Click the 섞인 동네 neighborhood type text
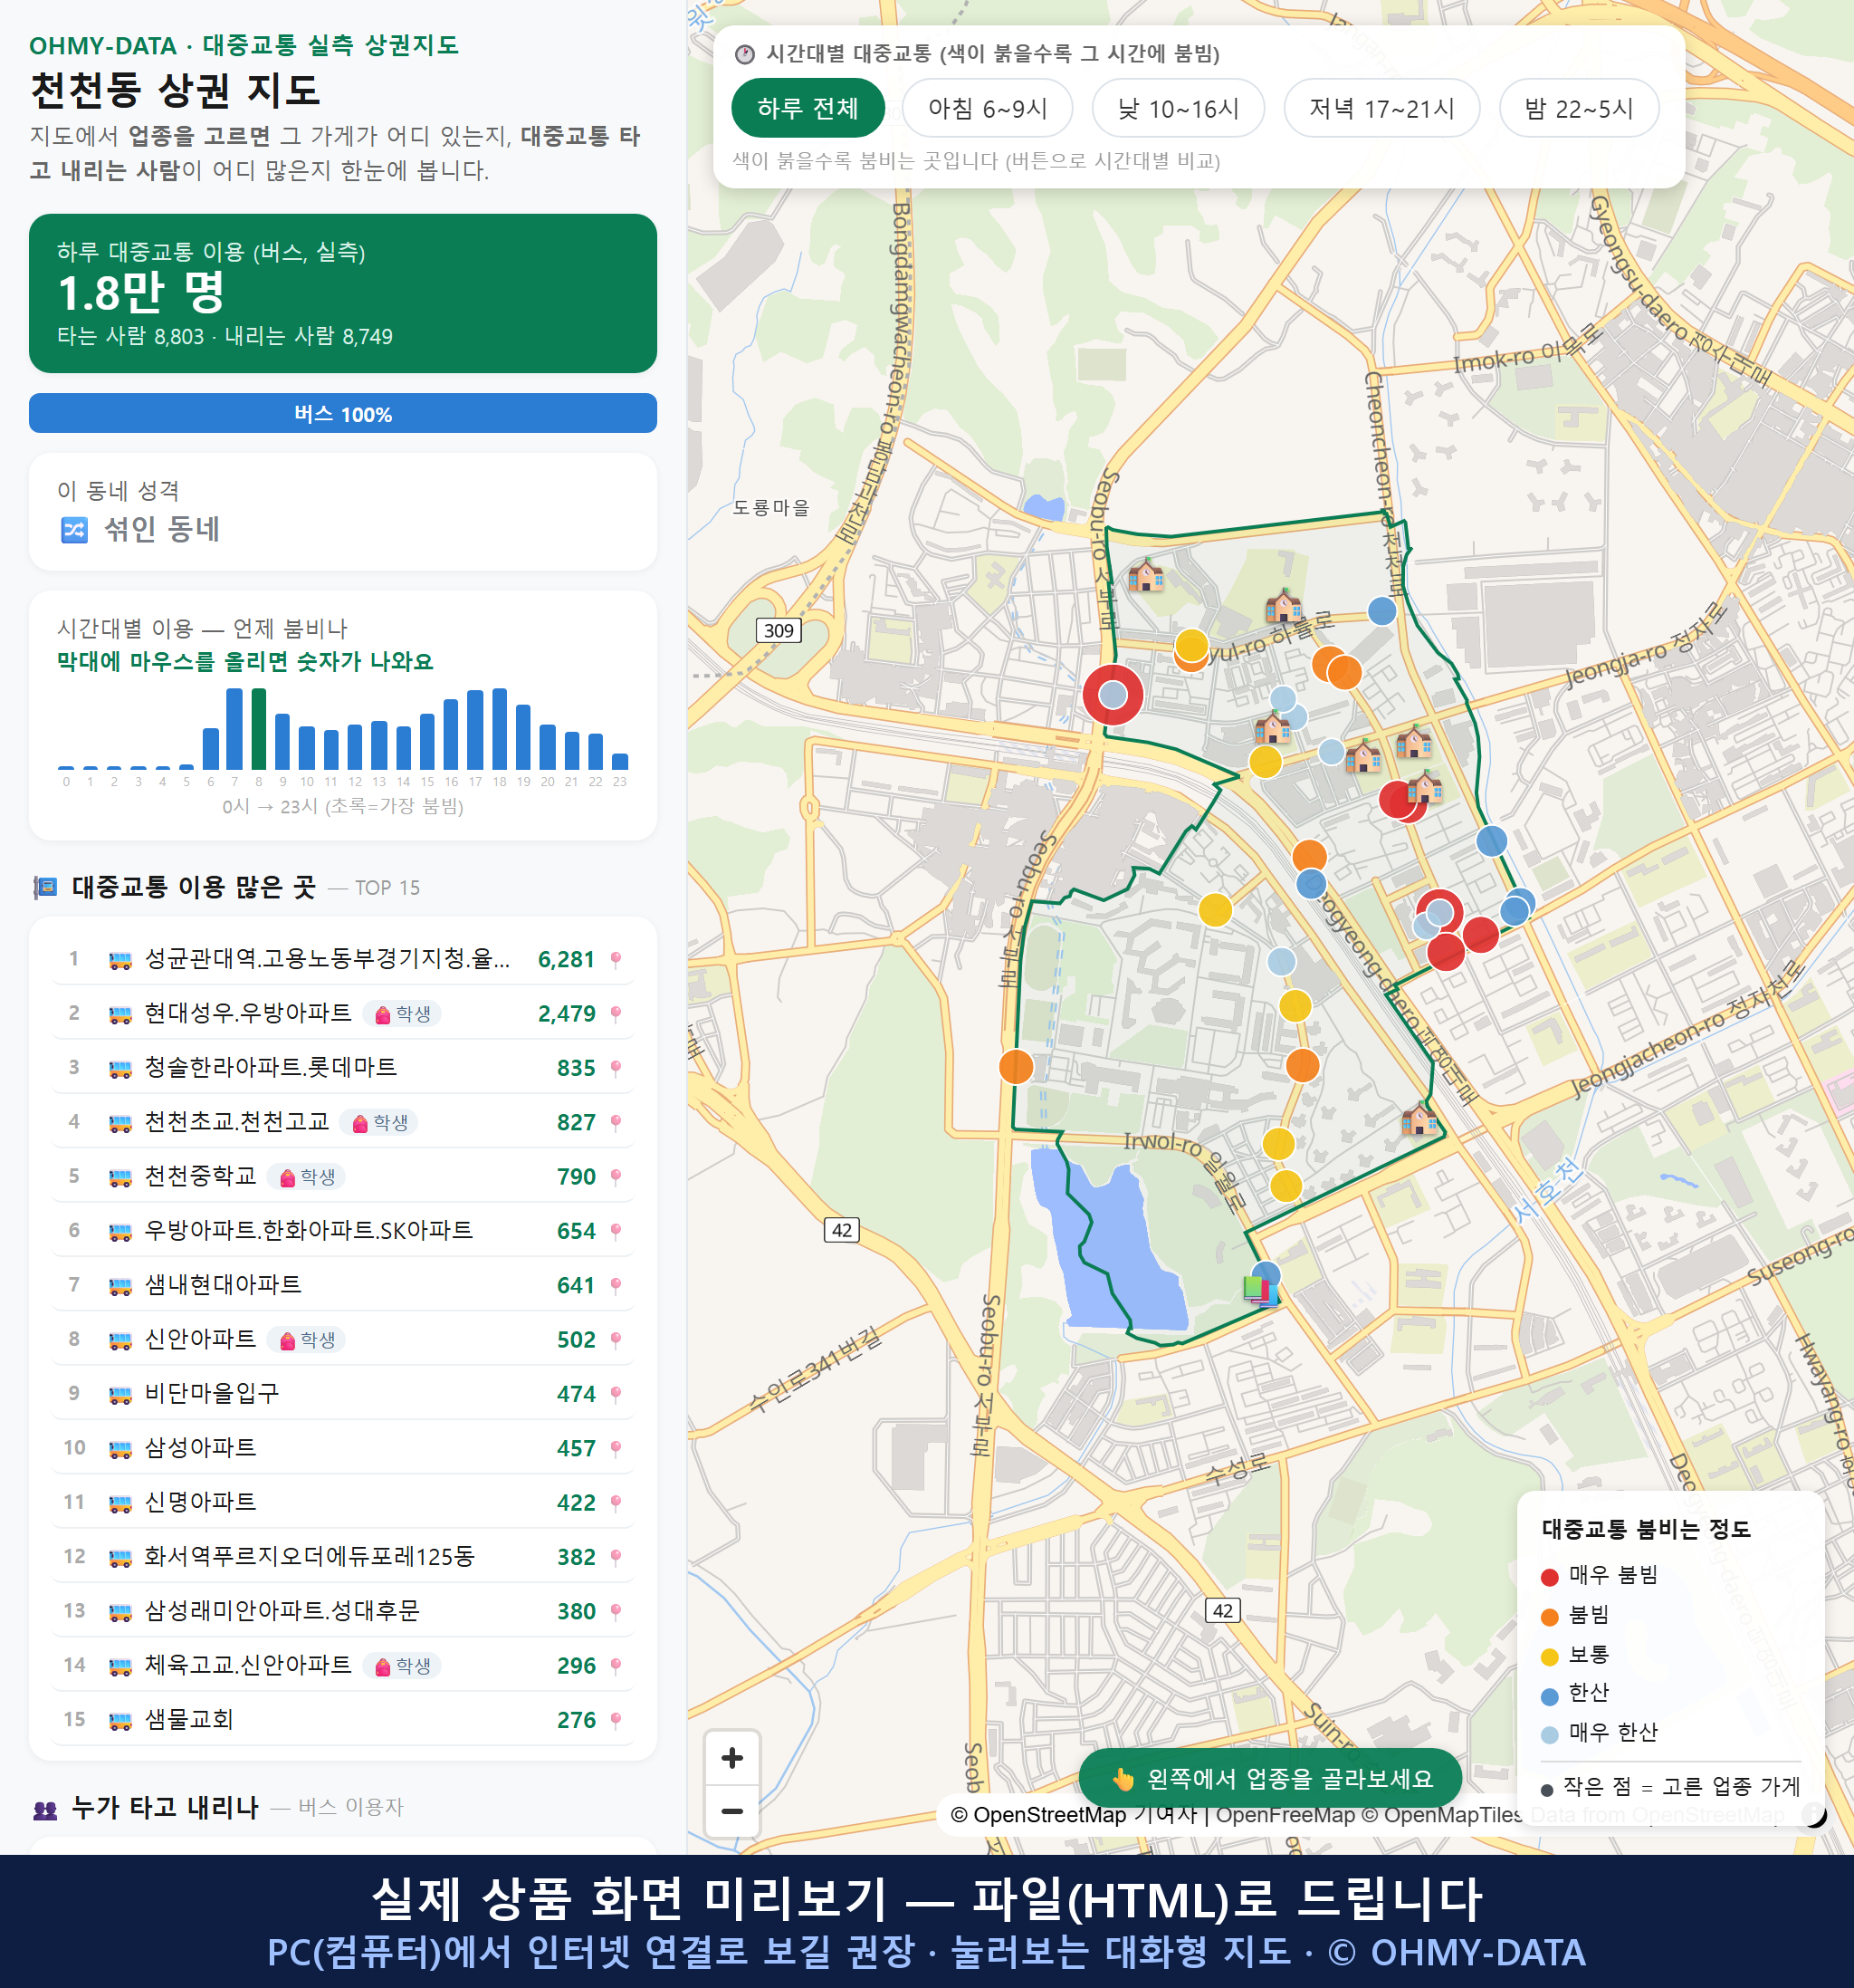1854x1988 pixels. (x=163, y=529)
